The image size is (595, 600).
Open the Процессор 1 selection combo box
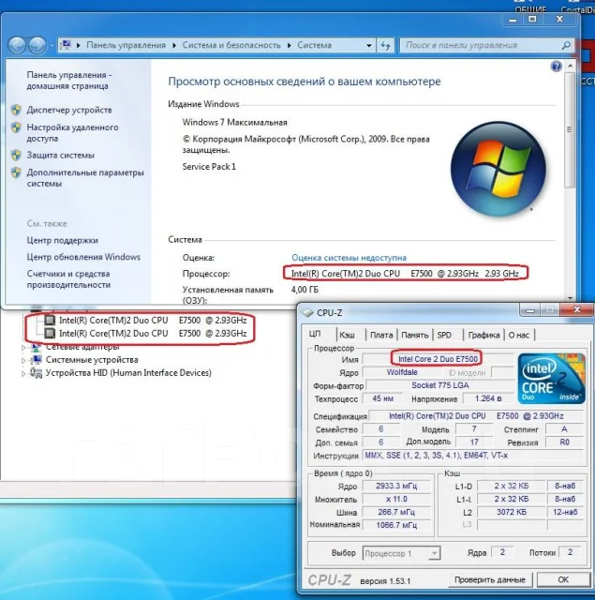click(x=401, y=553)
